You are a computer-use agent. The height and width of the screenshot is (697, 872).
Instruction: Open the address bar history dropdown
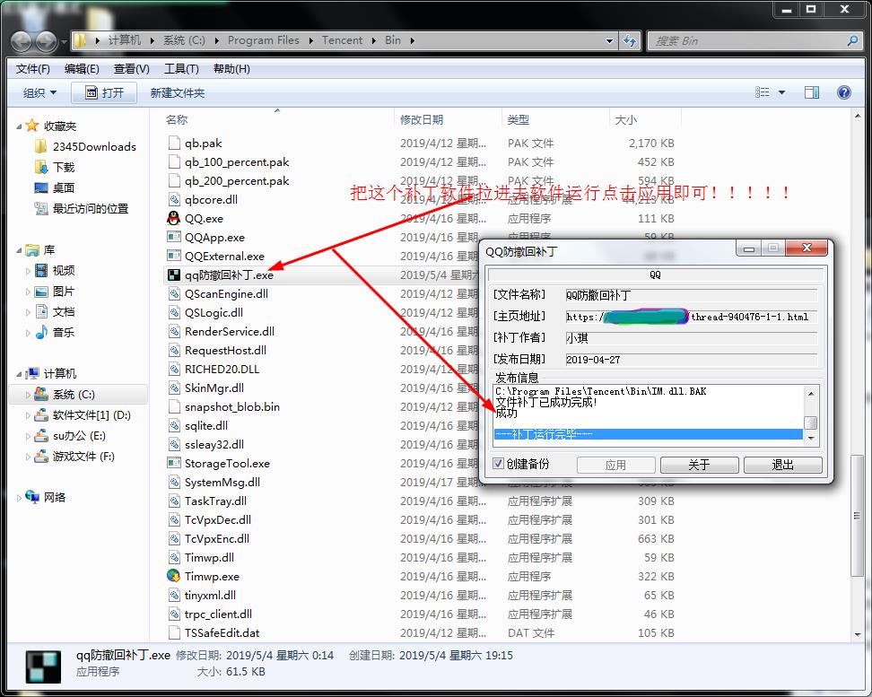pyautogui.click(x=609, y=40)
